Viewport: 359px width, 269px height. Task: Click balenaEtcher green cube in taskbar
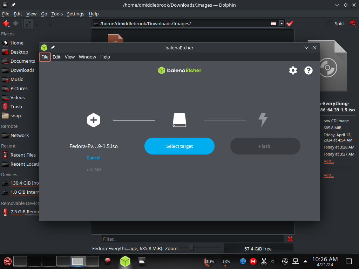click(125, 261)
